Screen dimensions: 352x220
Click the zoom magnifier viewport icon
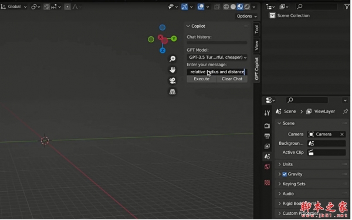click(173, 59)
